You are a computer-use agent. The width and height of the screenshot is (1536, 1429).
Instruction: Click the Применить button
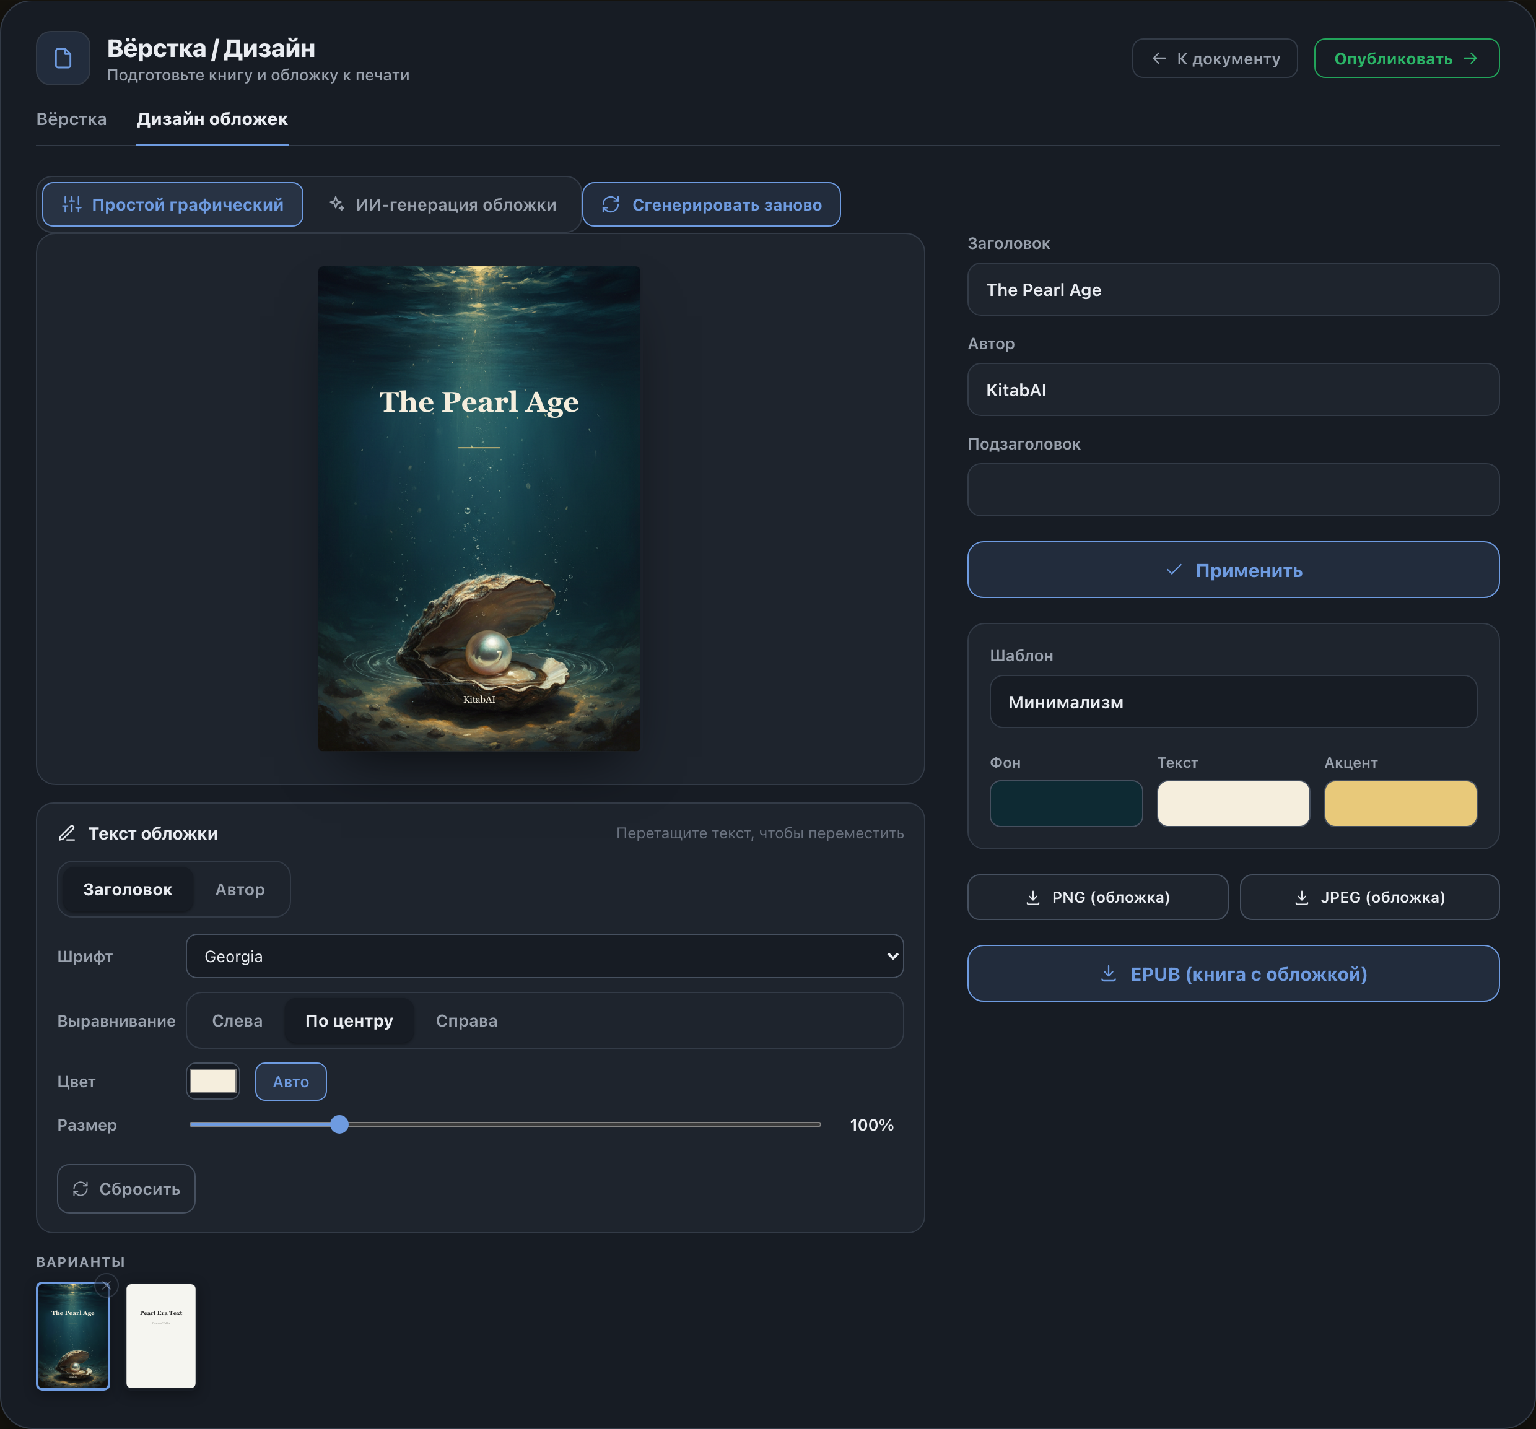(1233, 570)
